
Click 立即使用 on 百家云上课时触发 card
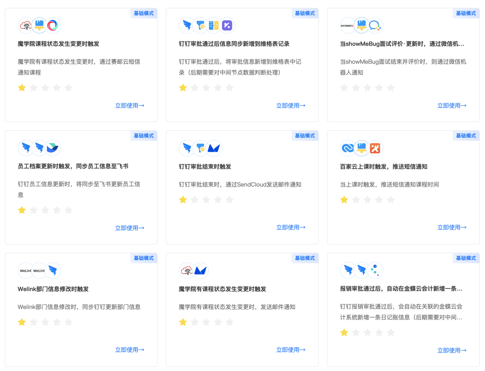pyautogui.click(x=452, y=227)
